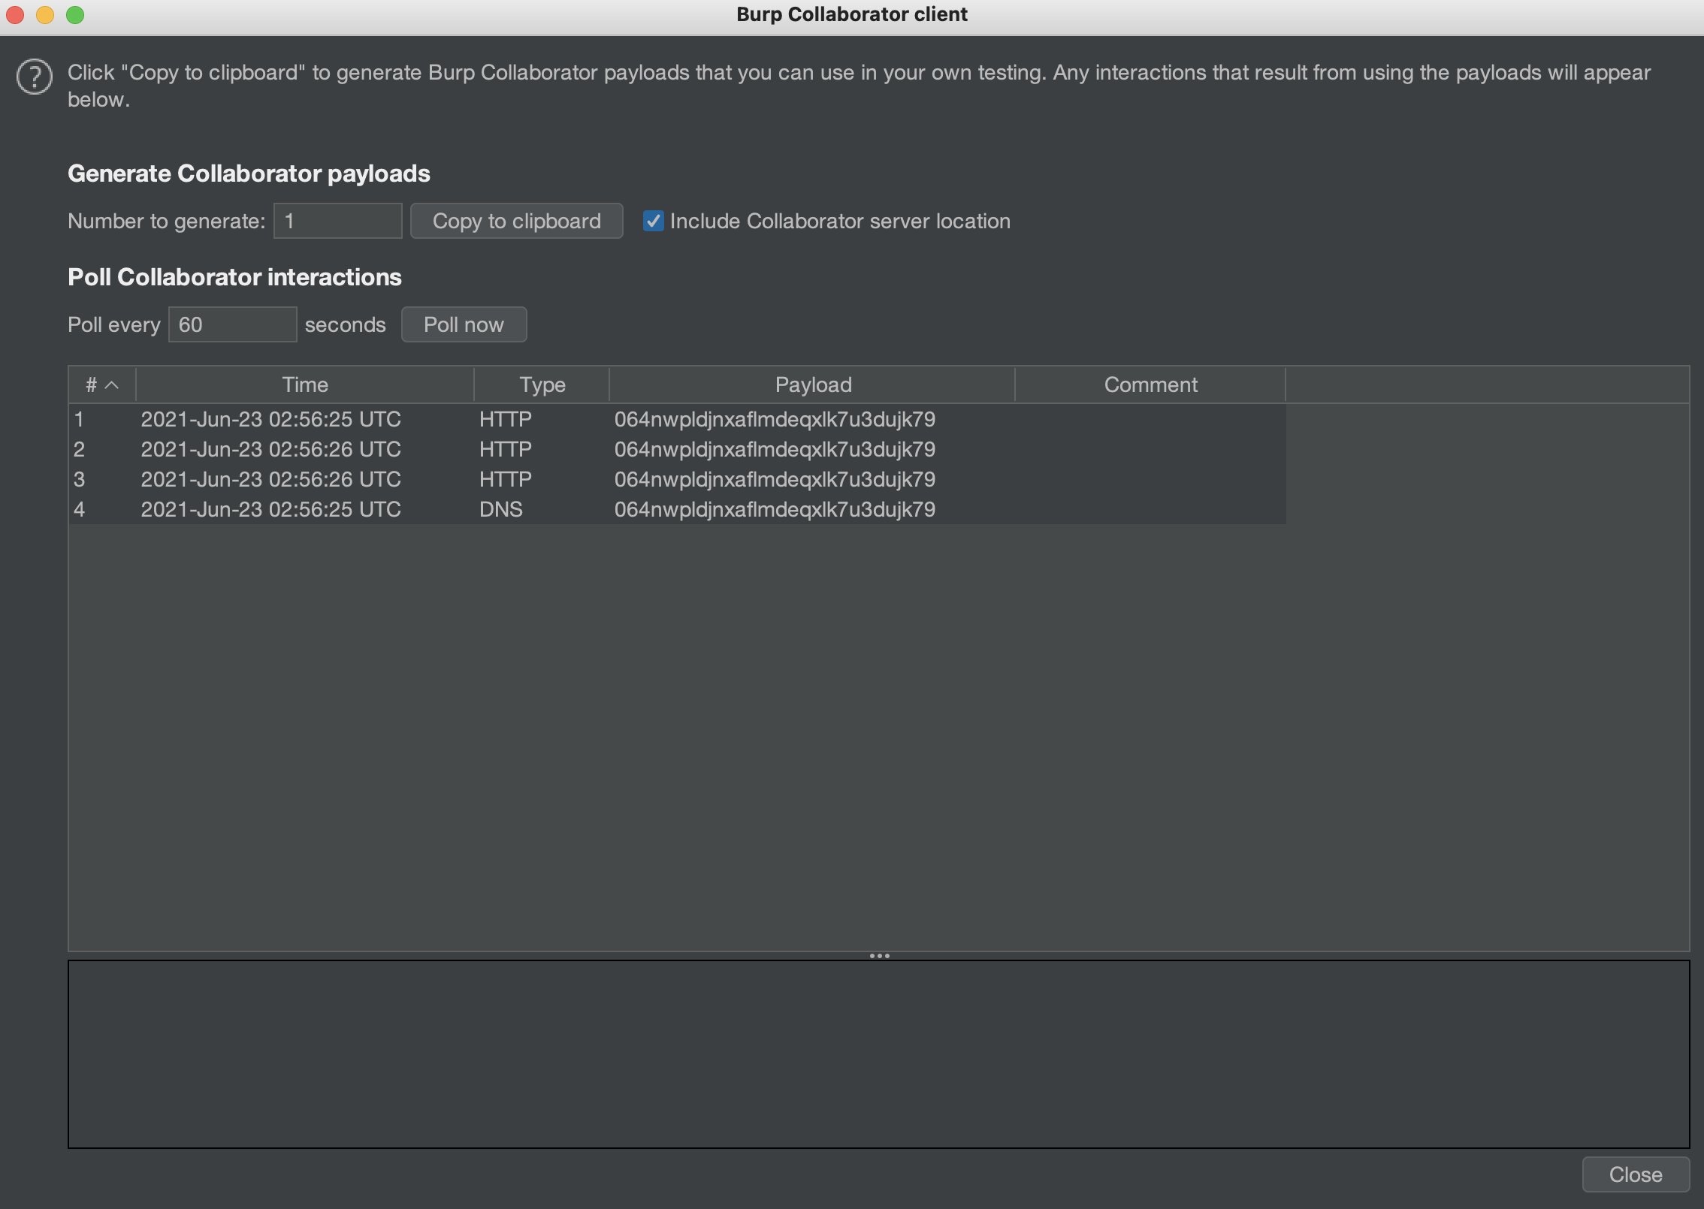Click the red window close button

tap(15, 15)
